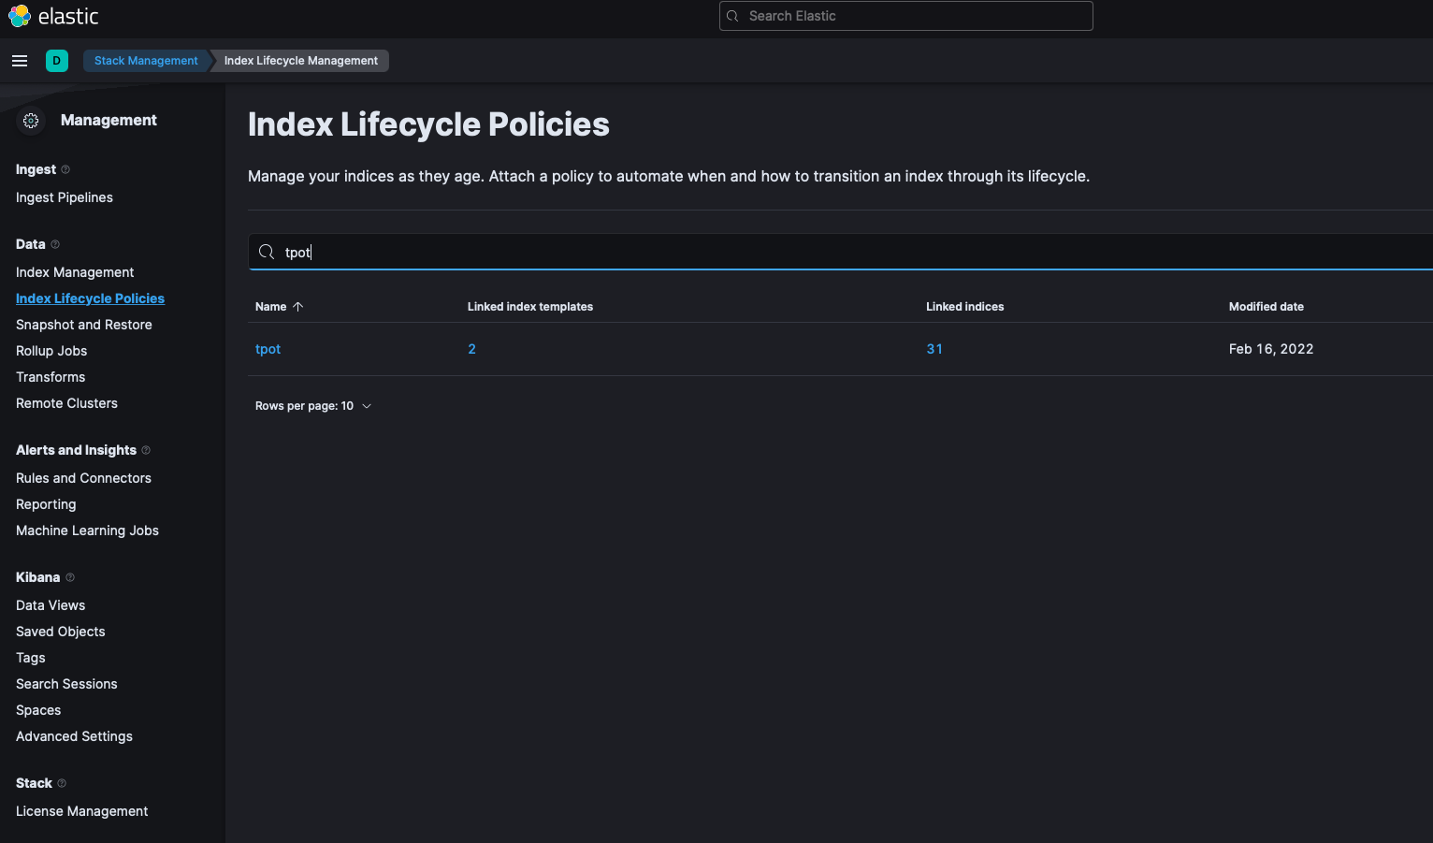
Task: Go to Stack Management breadcrumb
Action: 146,61
